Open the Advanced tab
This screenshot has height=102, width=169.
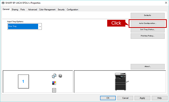tap(33, 10)
